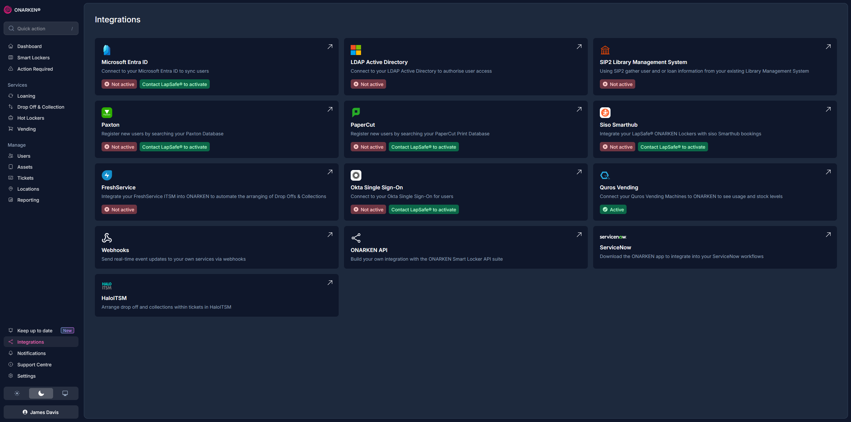
Task: Go to Dashboard
Action: (41, 46)
